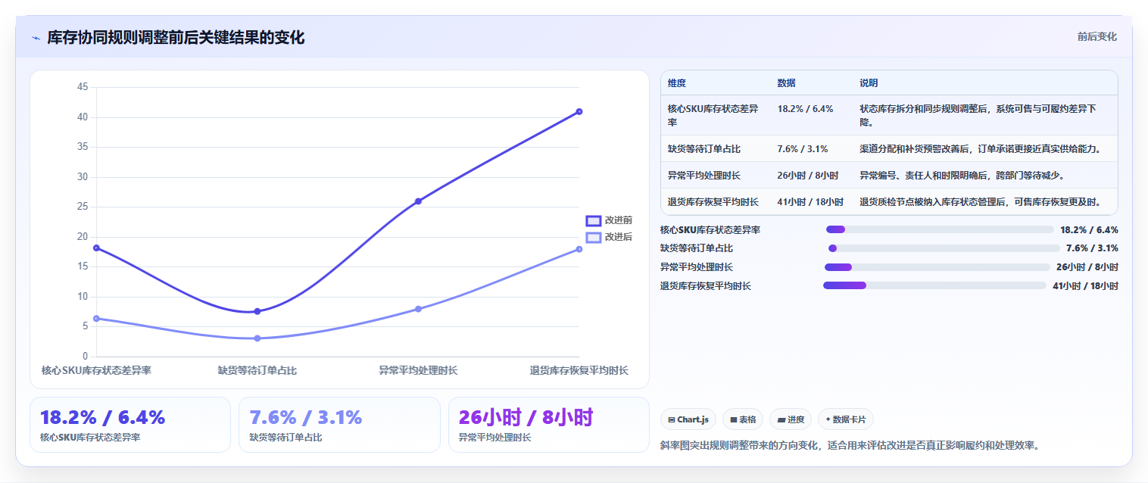Click the 改进前 data point at 18.2
The image size is (1148, 483).
coord(96,248)
